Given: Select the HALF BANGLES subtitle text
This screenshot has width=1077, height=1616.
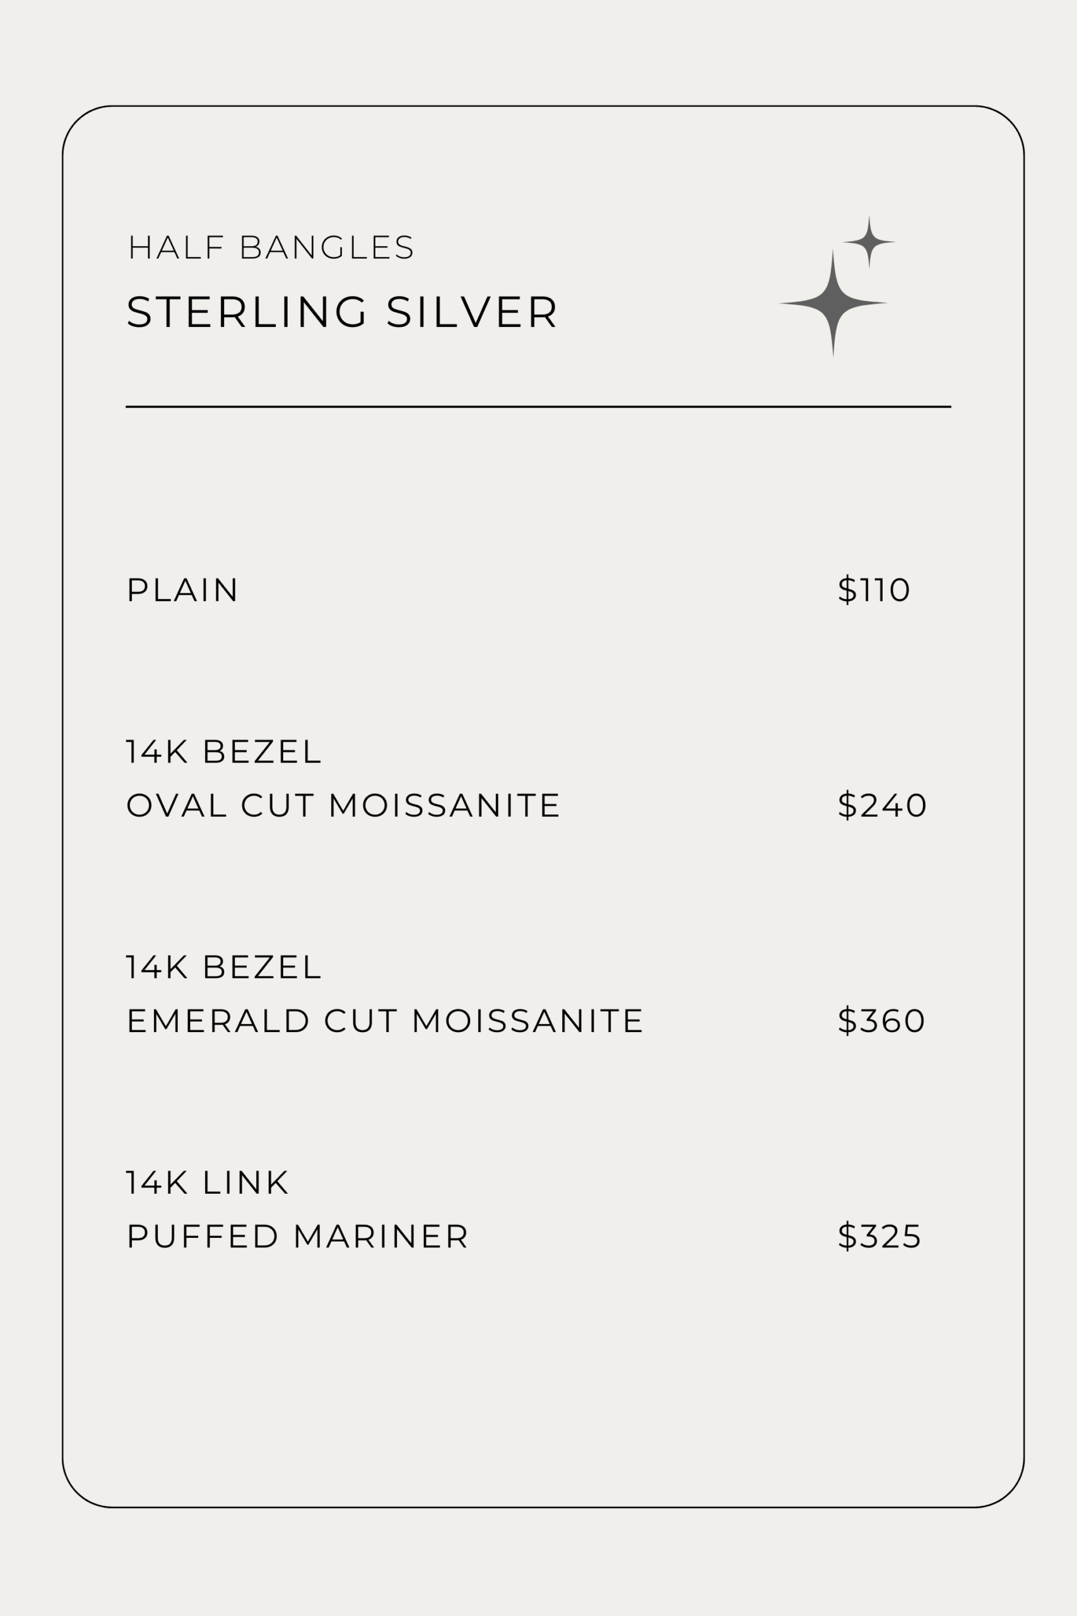Looking at the screenshot, I should coord(271,247).
